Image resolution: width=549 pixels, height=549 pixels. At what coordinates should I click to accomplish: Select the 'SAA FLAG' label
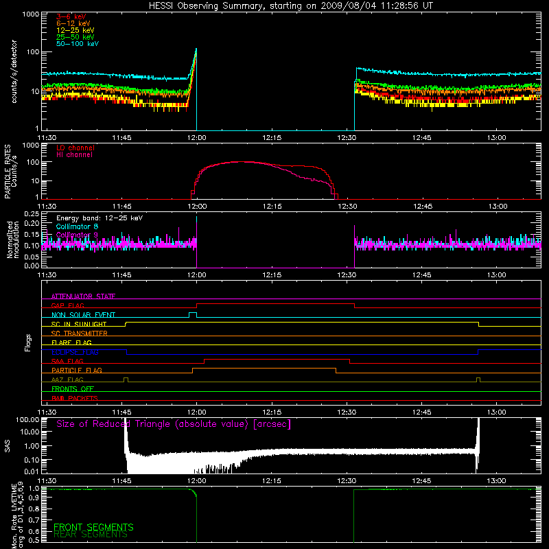pos(67,361)
